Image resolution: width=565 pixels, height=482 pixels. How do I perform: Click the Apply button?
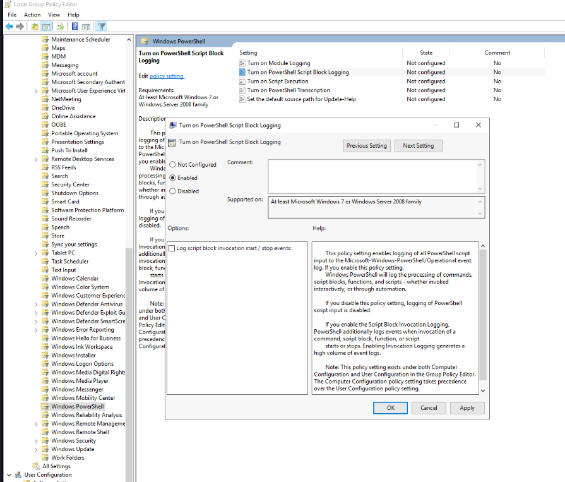(x=467, y=408)
